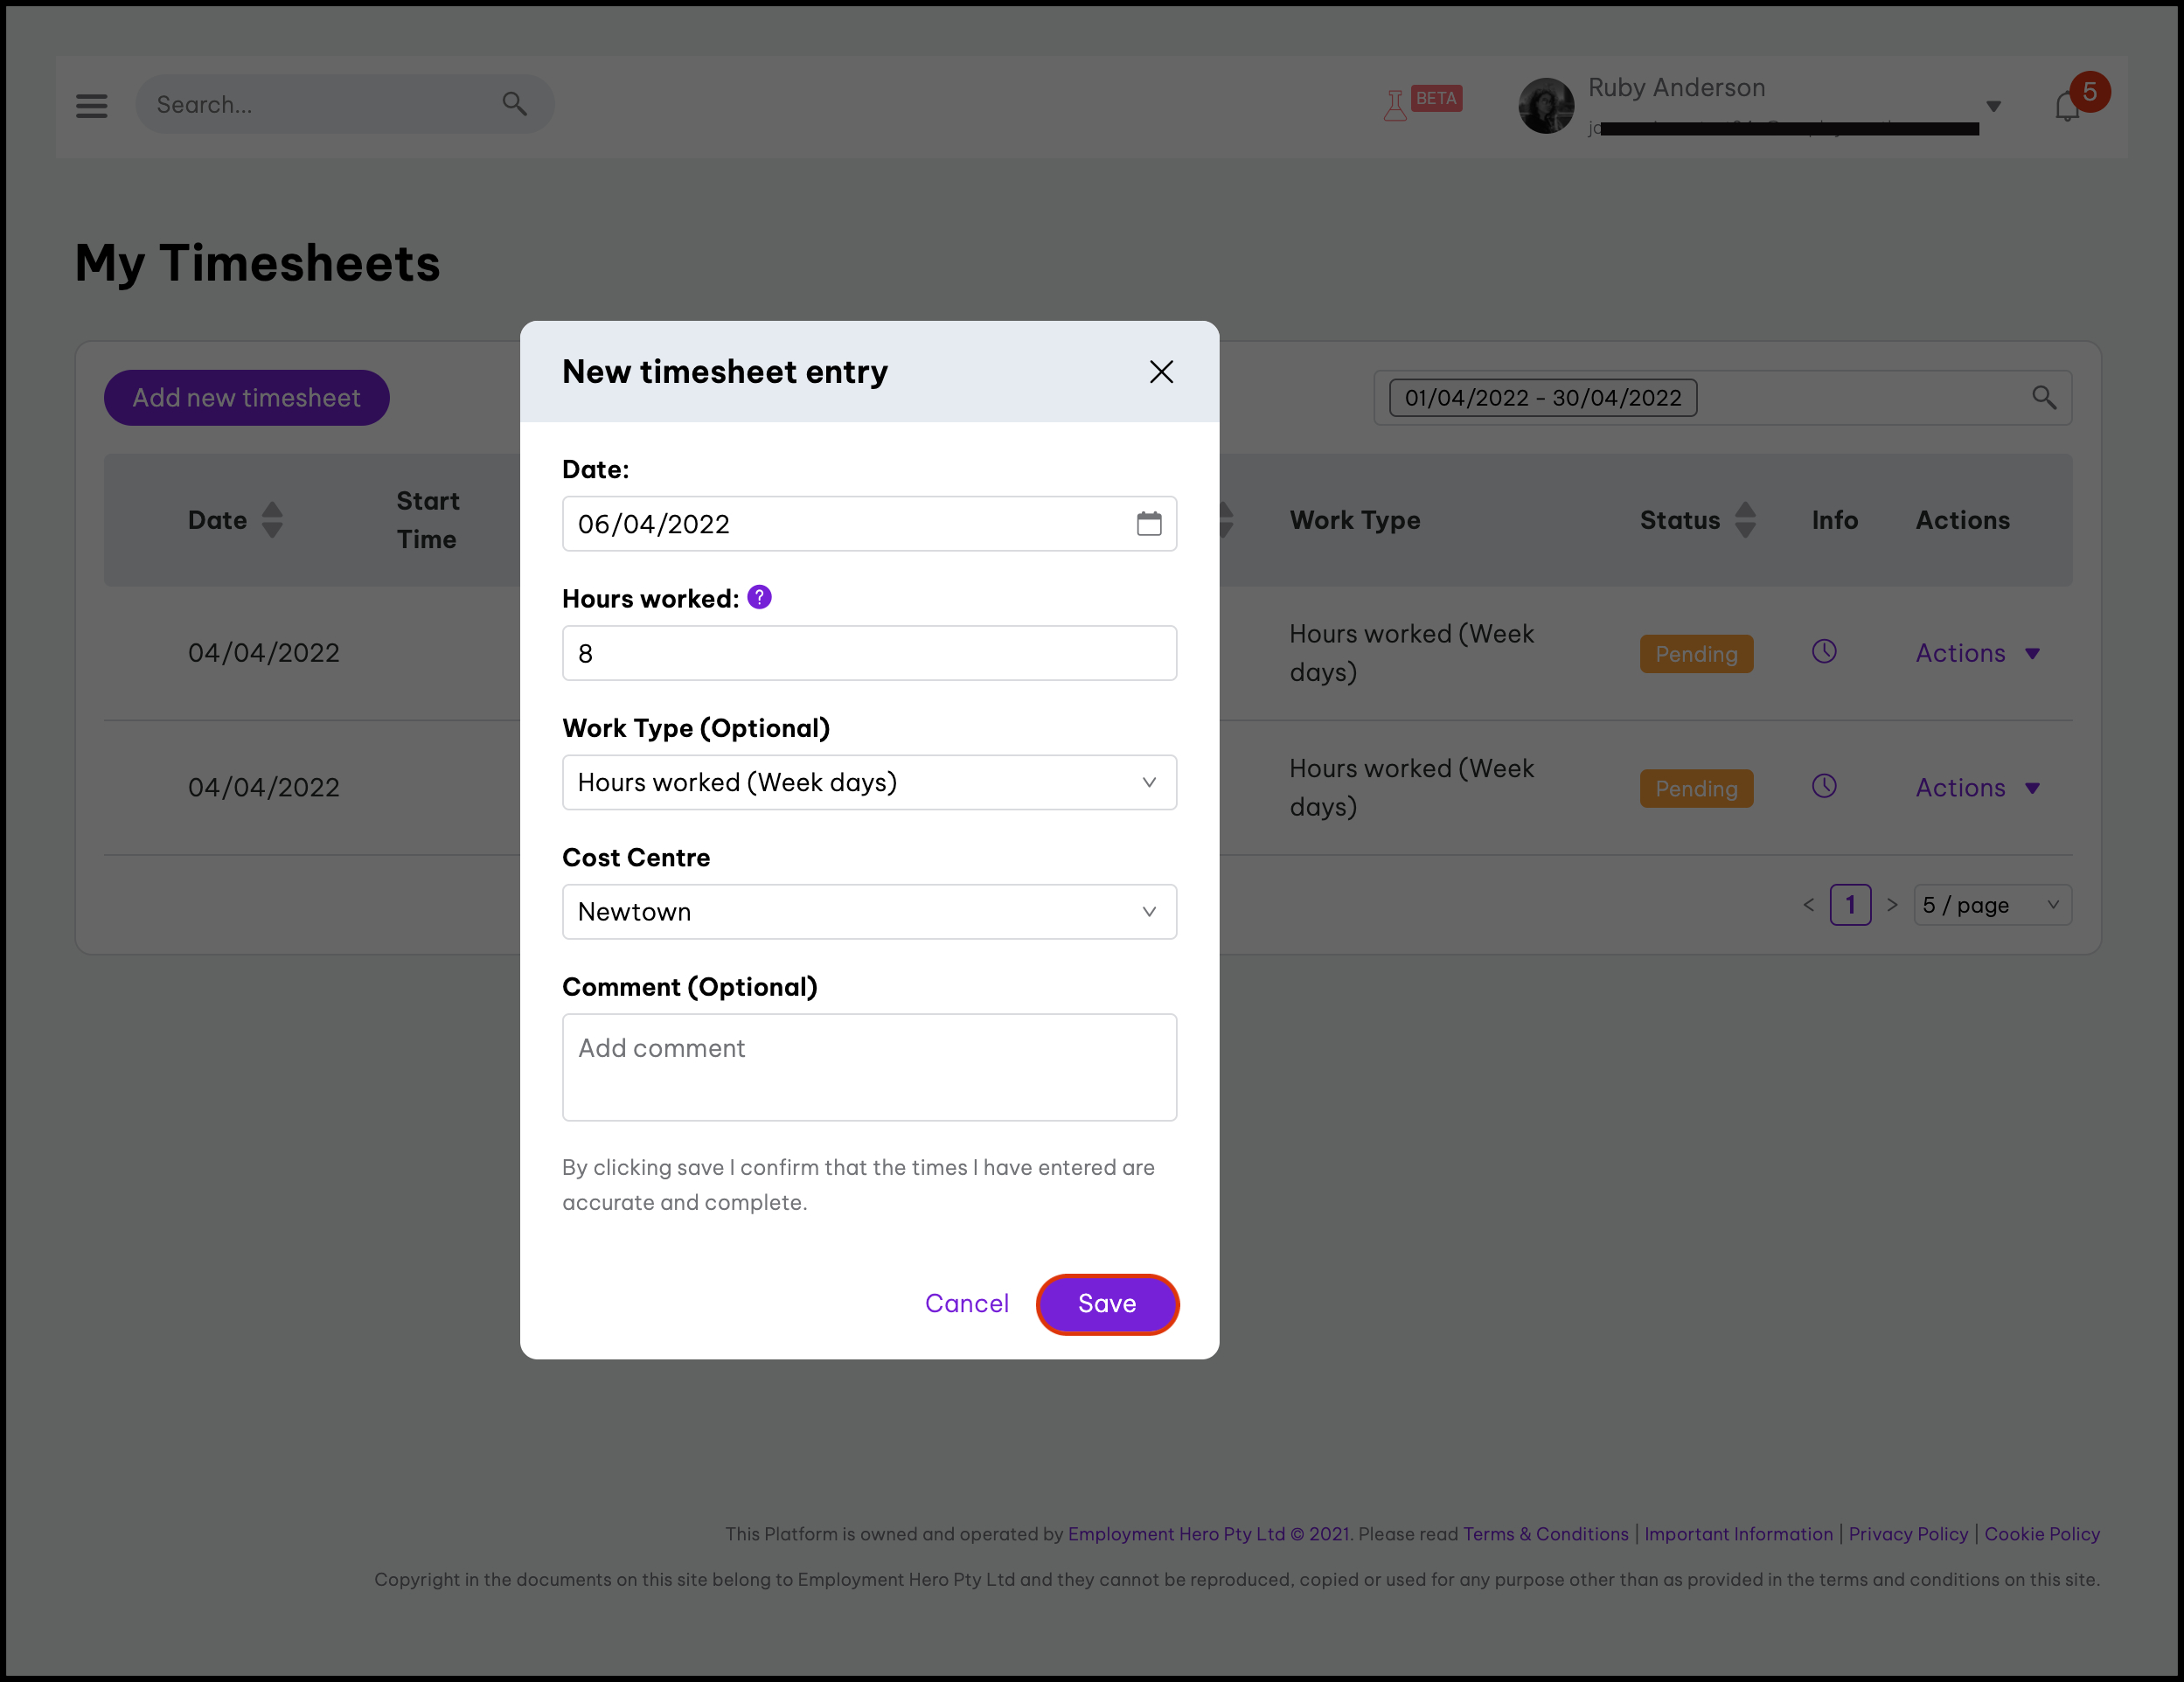
Task: Open the 5 / page size dropdown
Action: (x=1991, y=905)
